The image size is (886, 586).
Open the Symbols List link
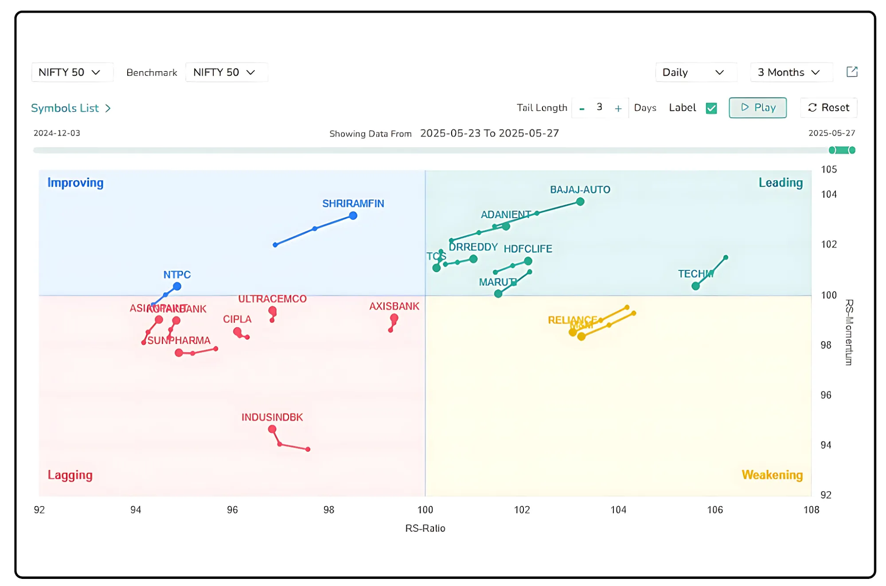[x=70, y=108]
